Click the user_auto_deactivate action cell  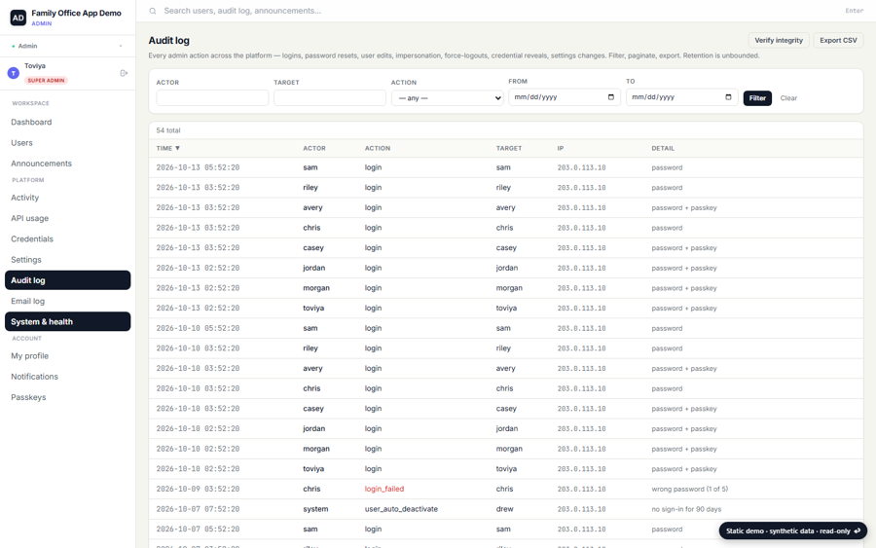point(401,509)
